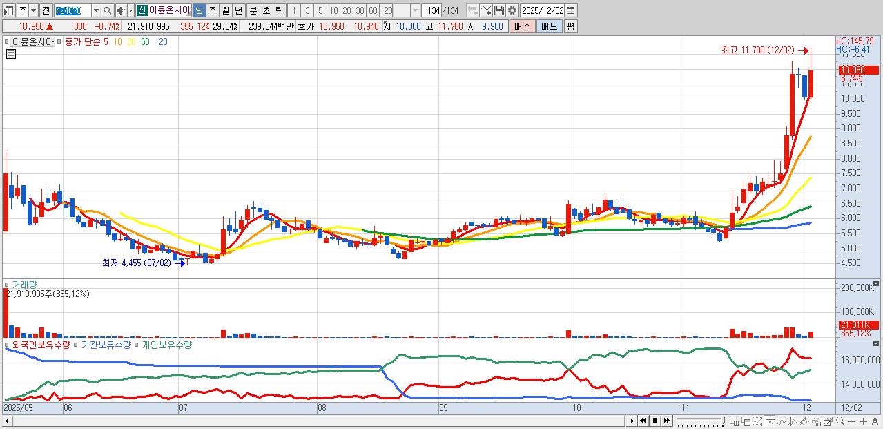Screen dimensions: 883x429
Task: Click the 매수 buy button
Action: pos(523,26)
